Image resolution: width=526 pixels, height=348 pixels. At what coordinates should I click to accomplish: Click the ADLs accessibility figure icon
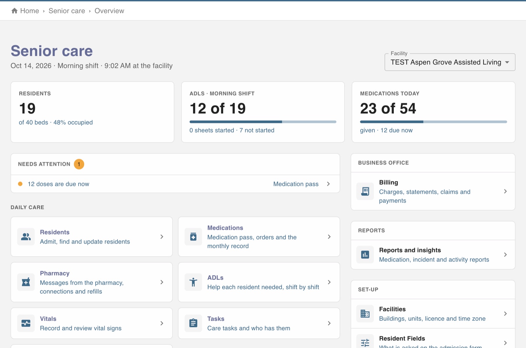coord(193,282)
